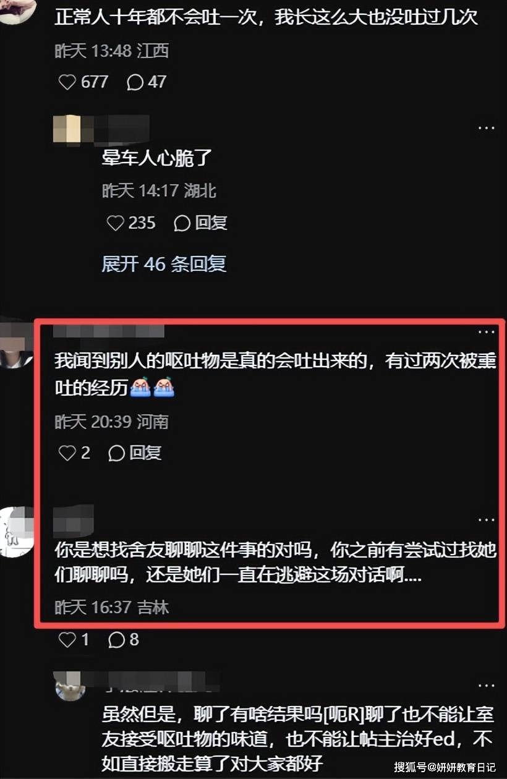
Task: Open the 47 replies comment bubble
Action: tap(146, 82)
